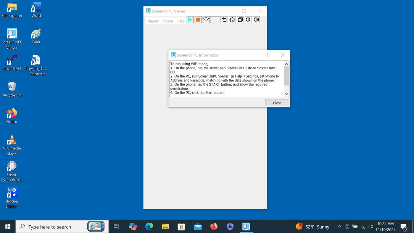414x233 pixels.
Task: Click inside the Windows search box
Action: click(x=53, y=226)
